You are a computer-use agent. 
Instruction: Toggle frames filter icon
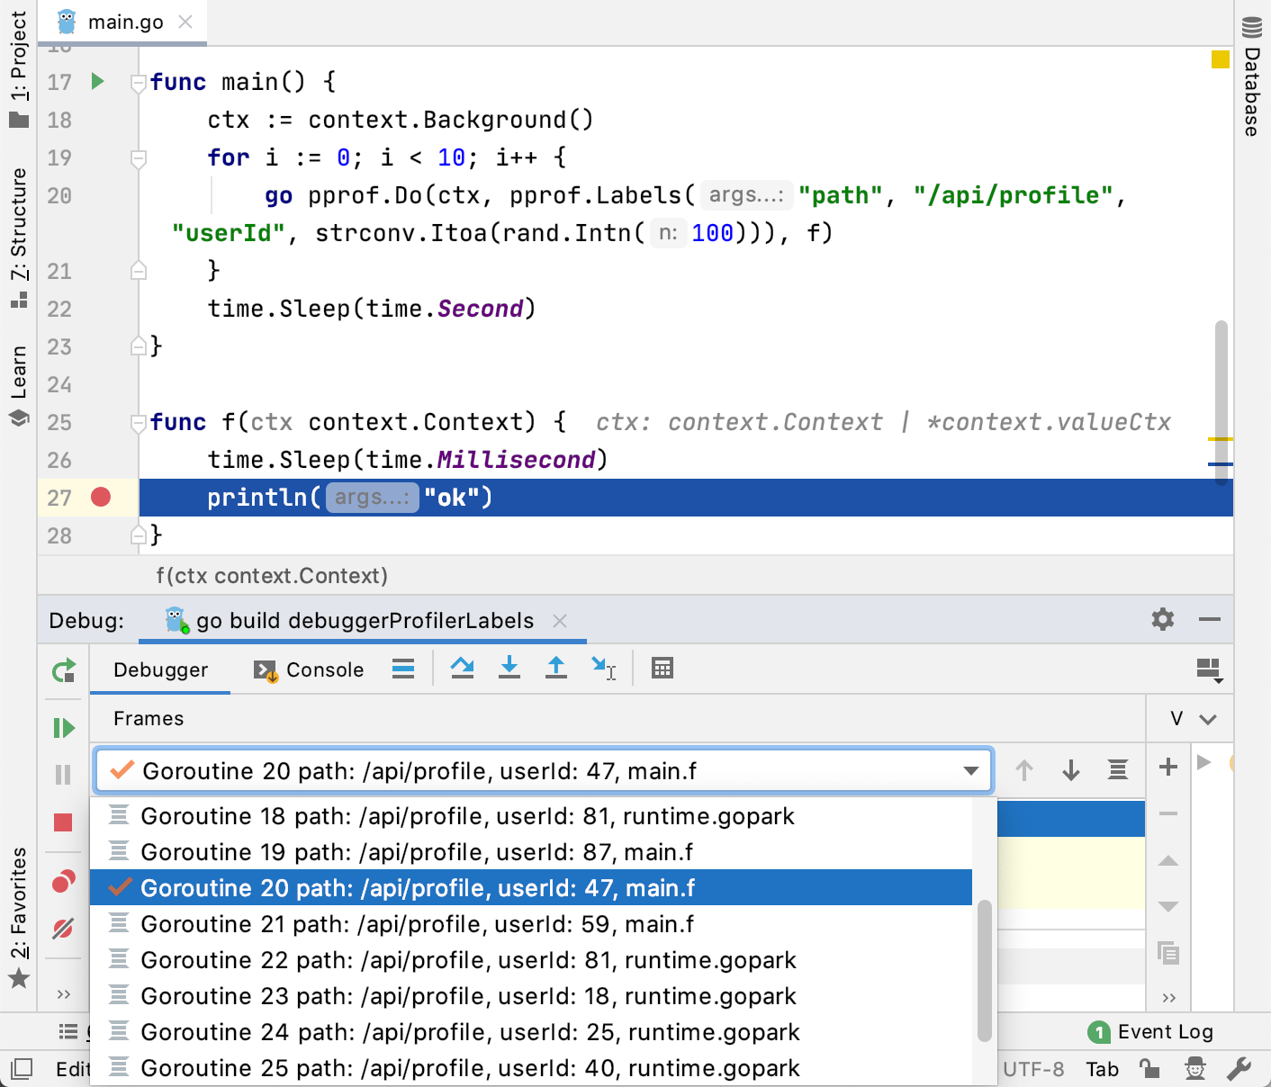pos(1118,770)
